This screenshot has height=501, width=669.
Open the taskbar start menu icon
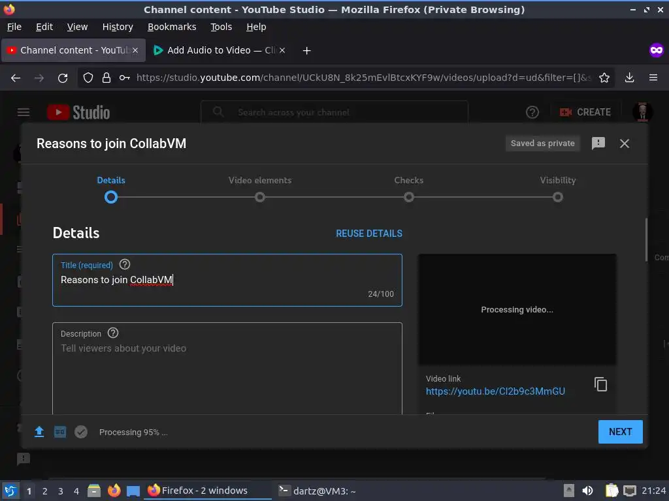coord(10,491)
